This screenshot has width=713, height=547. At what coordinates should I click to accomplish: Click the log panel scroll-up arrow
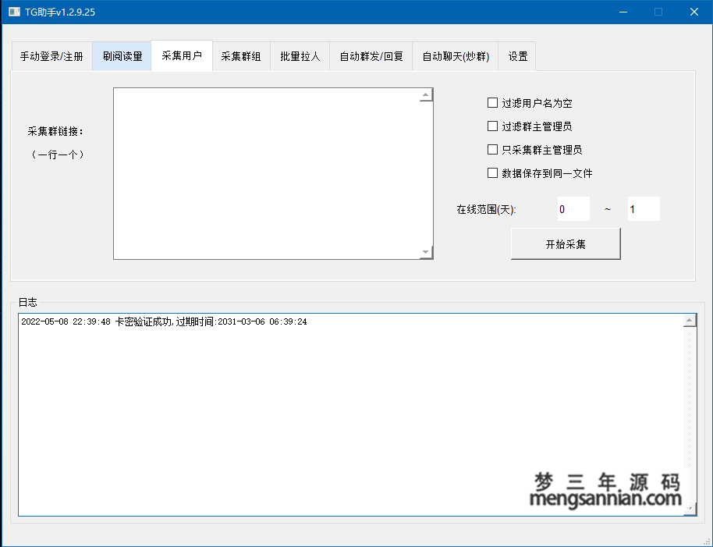pyautogui.click(x=690, y=321)
